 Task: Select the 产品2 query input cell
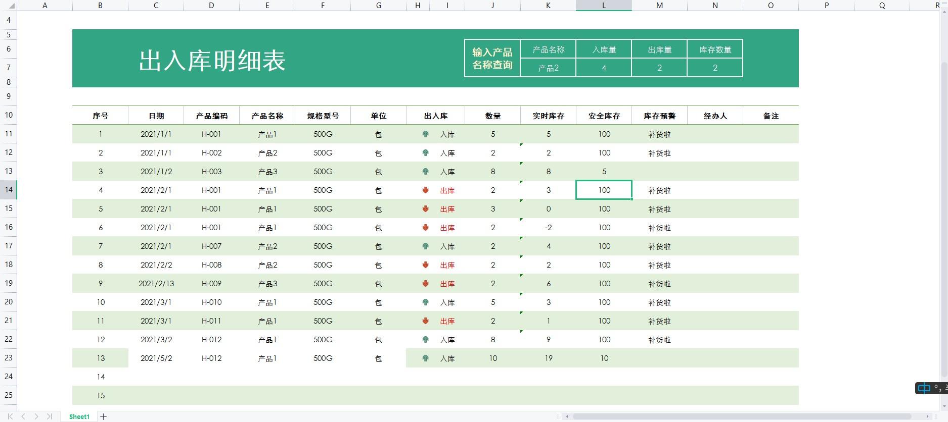548,68
